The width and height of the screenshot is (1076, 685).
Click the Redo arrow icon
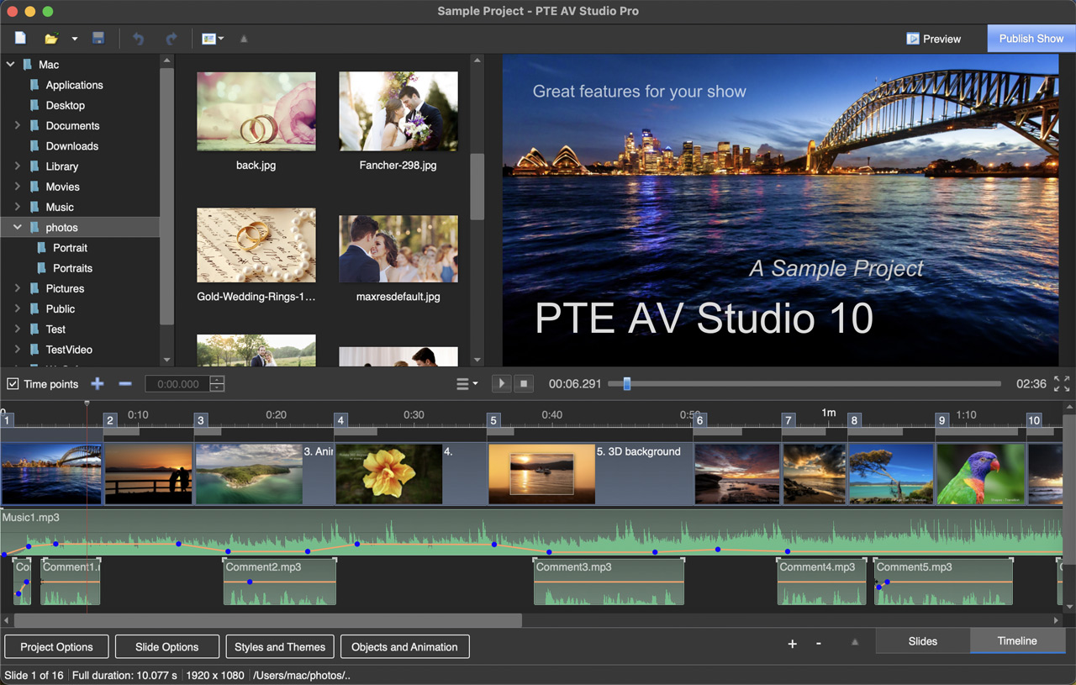coord(171,39)
